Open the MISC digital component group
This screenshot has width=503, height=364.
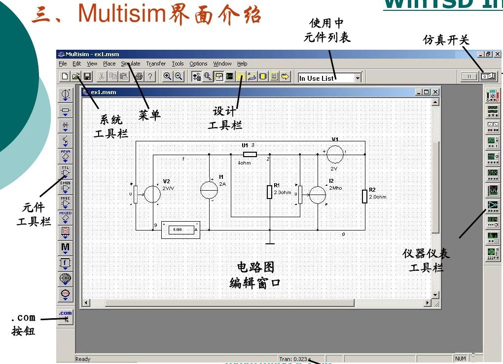click(66, 202)
